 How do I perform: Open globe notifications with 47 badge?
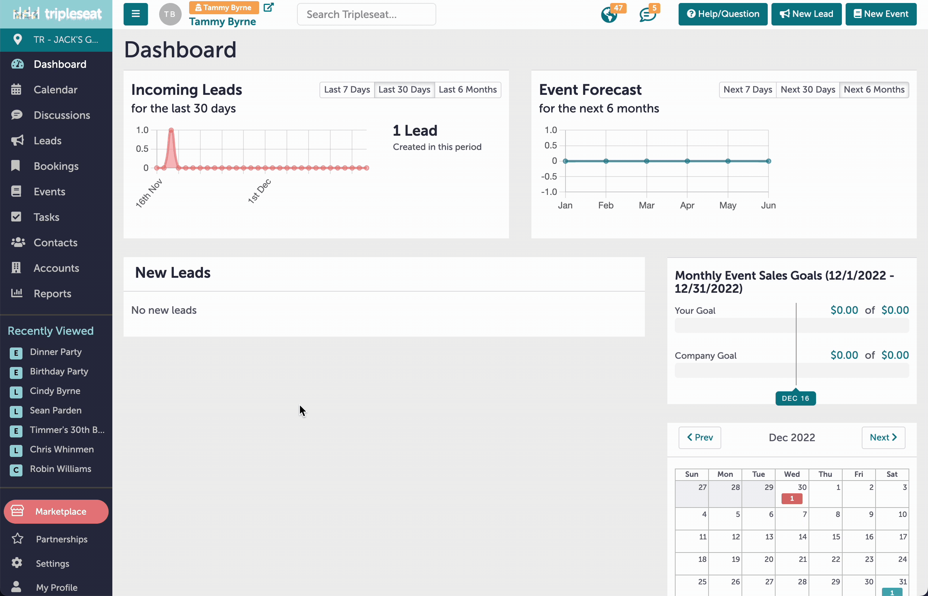610,15
